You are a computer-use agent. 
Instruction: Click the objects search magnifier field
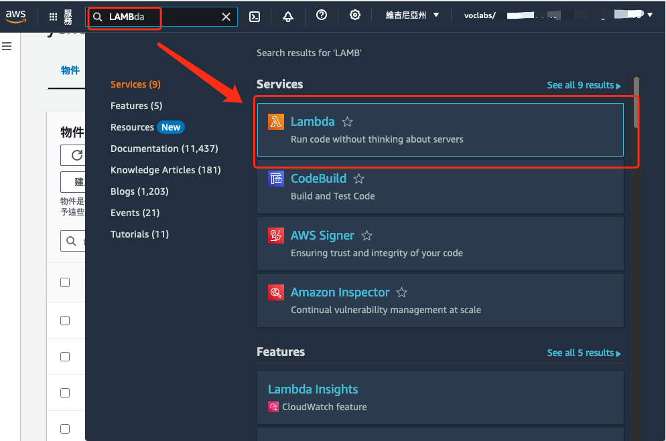pyautogui.click(x=72, y=242)
